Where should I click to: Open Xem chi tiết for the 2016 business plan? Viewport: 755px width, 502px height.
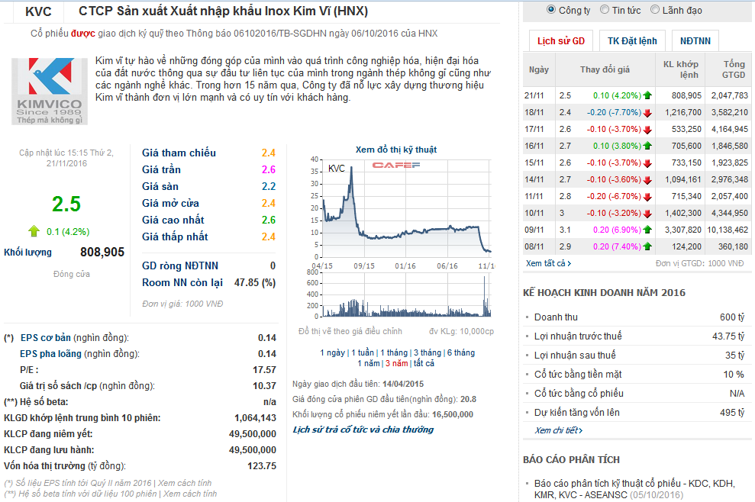tap(559, 430)
